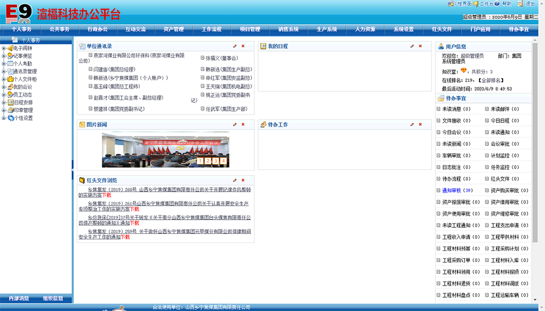Click 下载 for the 2019 268号 document
545x311 pixels.
pos(106,195)
